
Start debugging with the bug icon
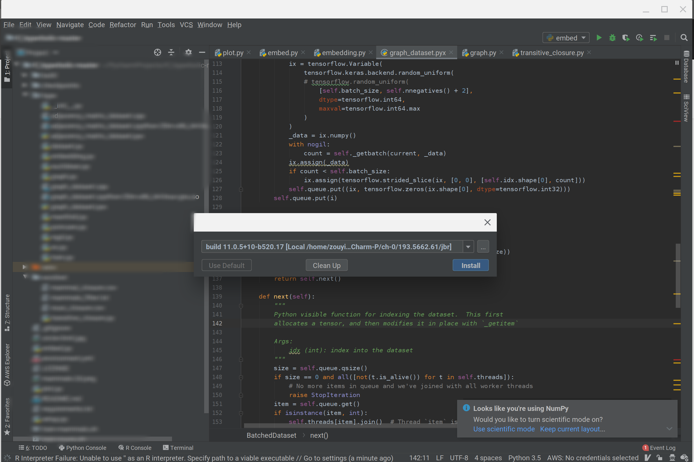(x=612, y=38)
